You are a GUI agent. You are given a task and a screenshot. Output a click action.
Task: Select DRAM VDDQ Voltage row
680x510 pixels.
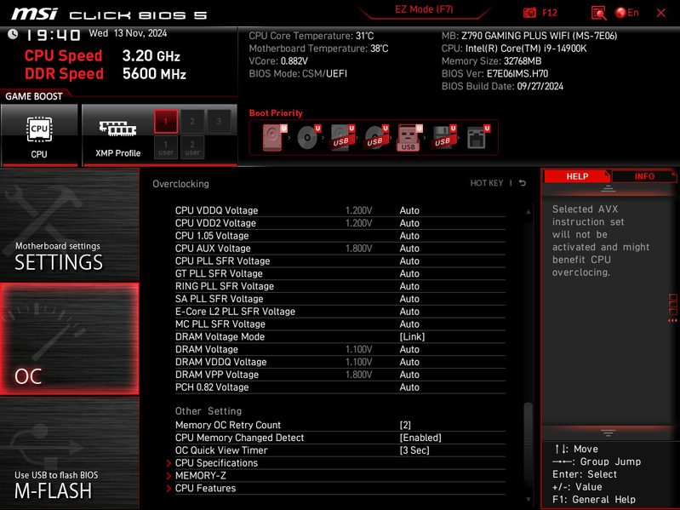tap(340, 362)
